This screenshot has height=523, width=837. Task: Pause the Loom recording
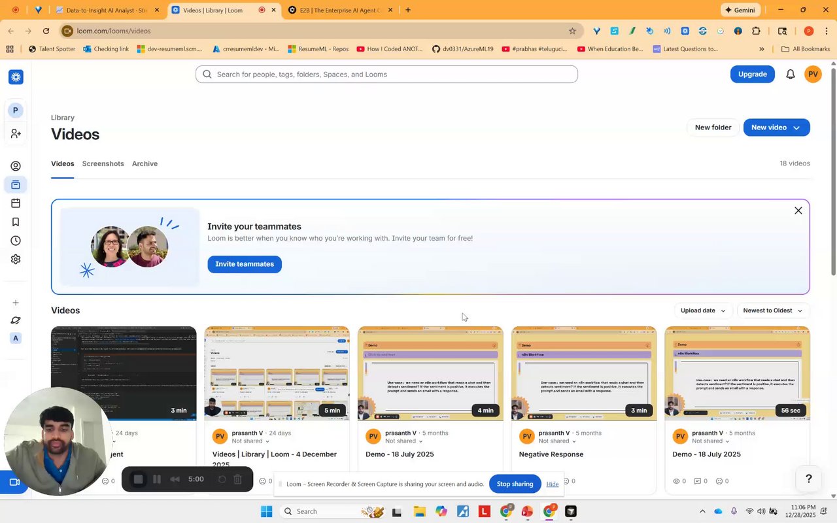(157, 479)
